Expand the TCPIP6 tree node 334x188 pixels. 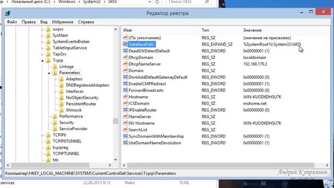click(42, 135)
